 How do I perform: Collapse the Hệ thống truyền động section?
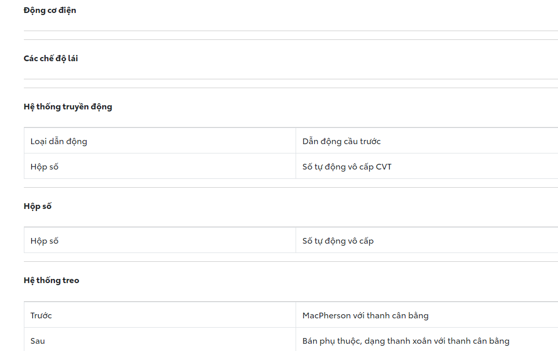coord(68,107)
